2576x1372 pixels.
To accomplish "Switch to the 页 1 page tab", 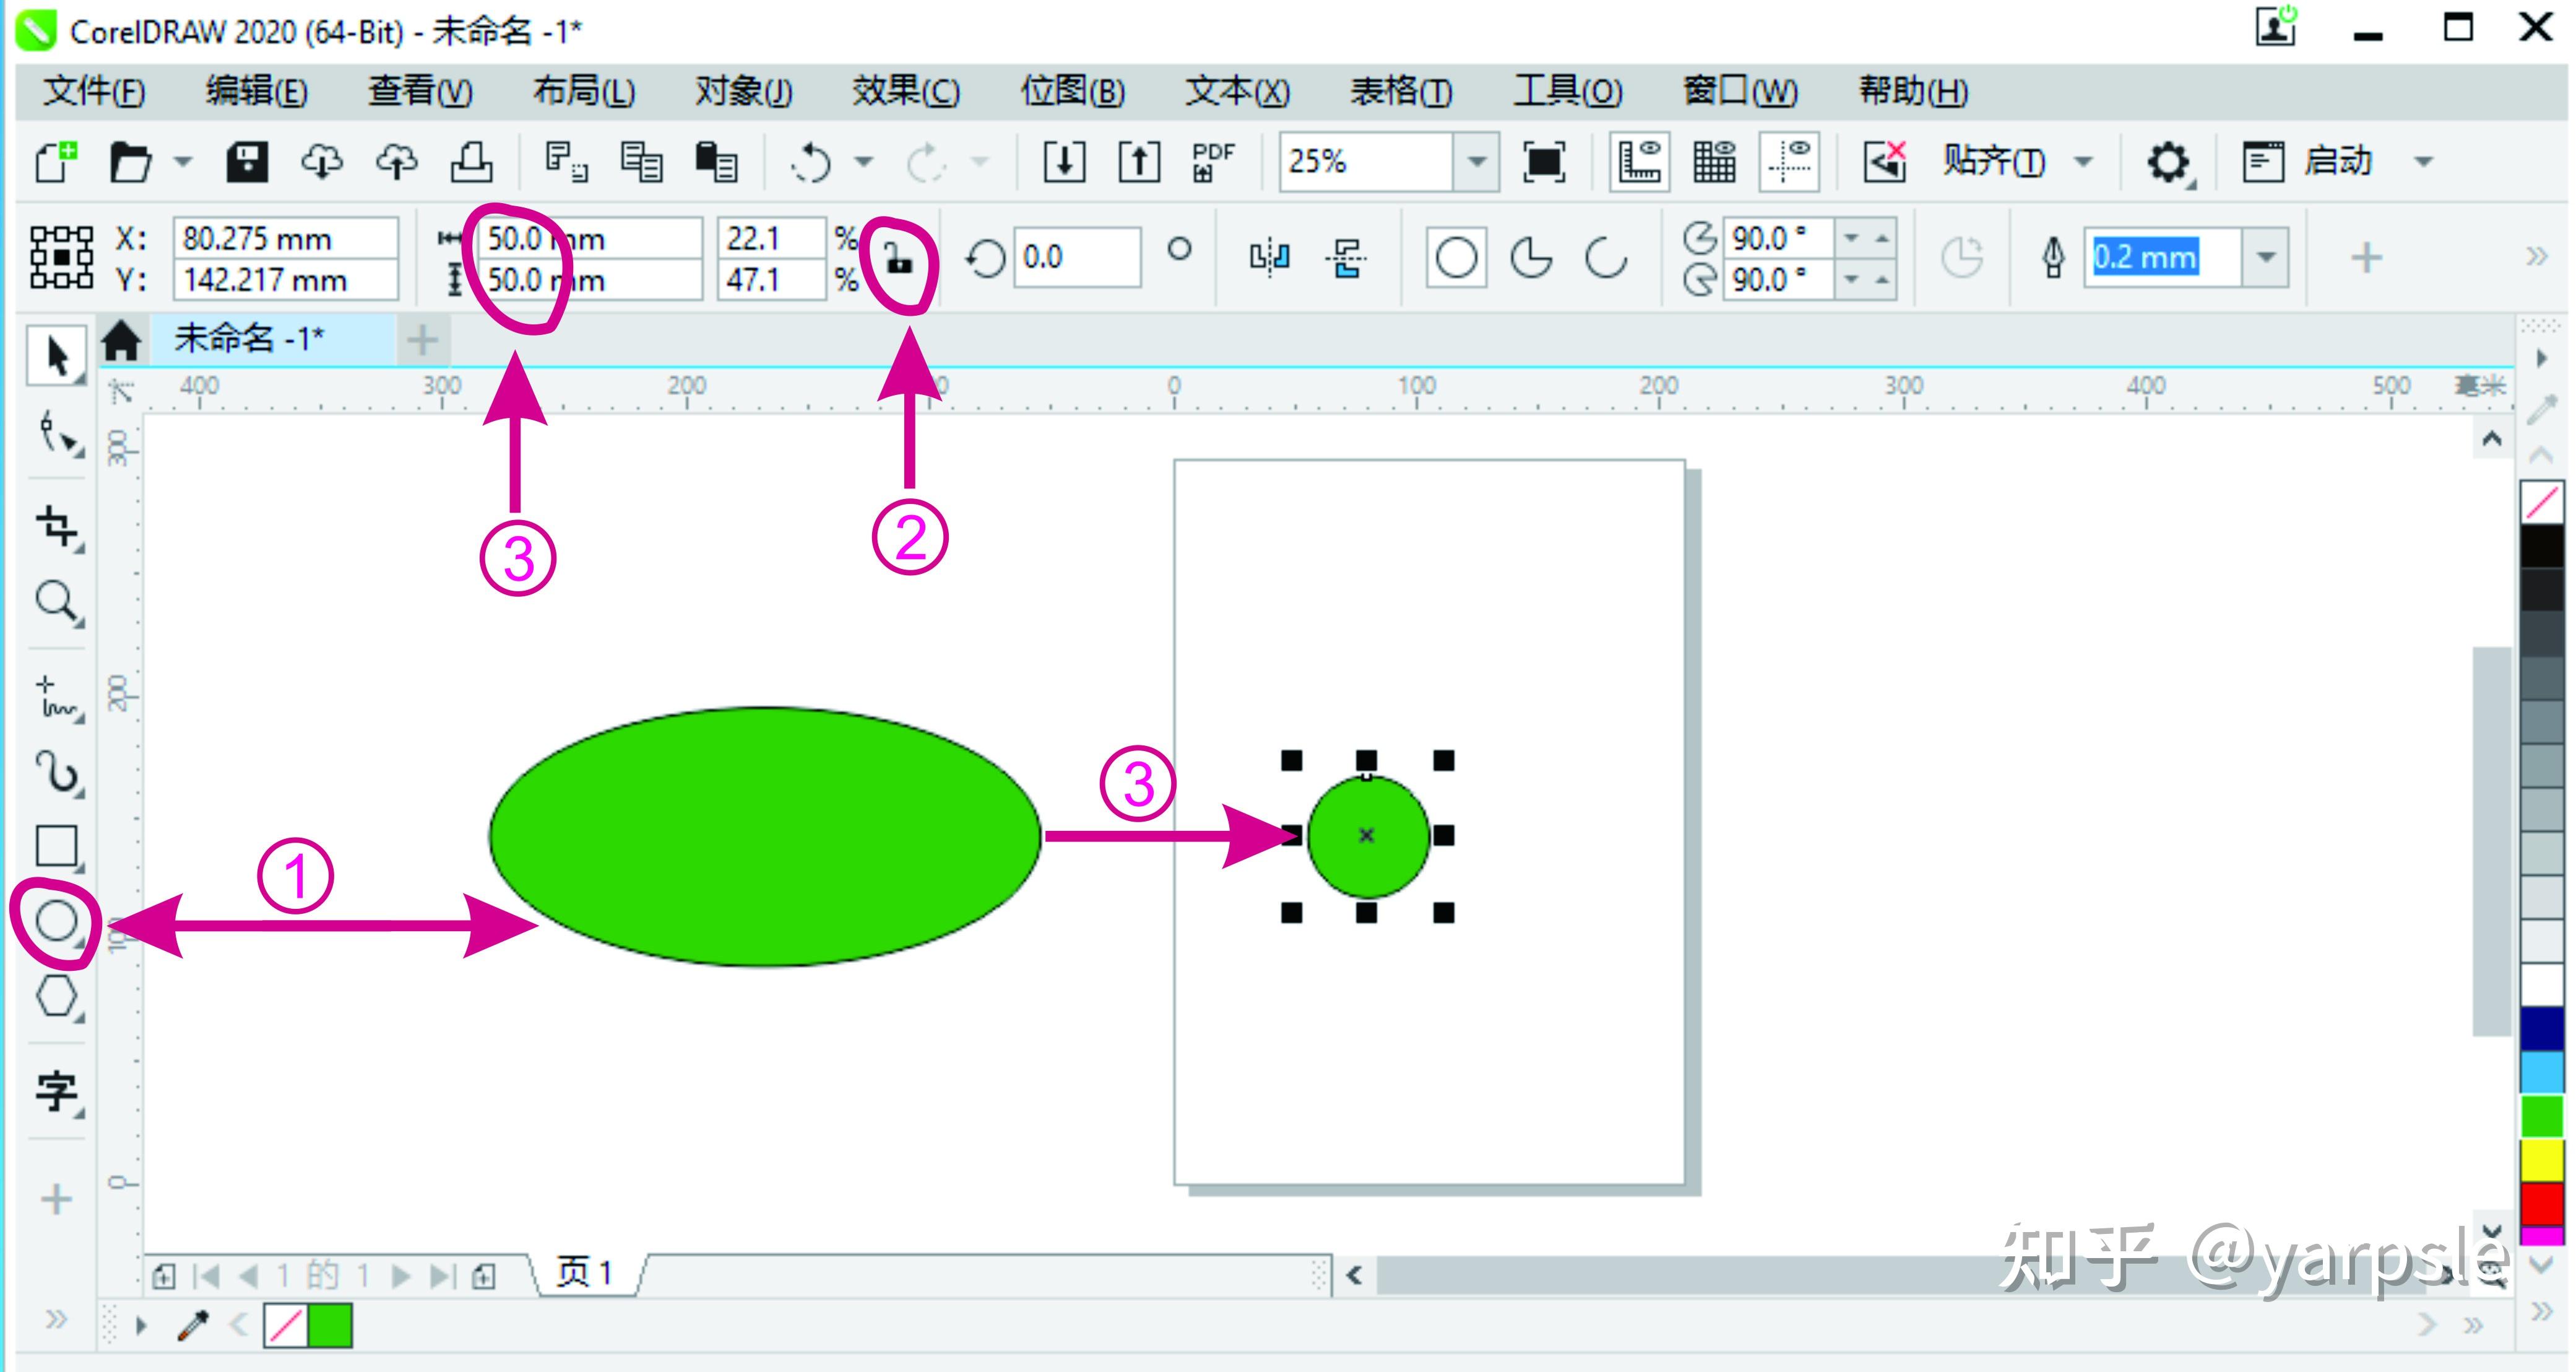I will pos(585,1273).
